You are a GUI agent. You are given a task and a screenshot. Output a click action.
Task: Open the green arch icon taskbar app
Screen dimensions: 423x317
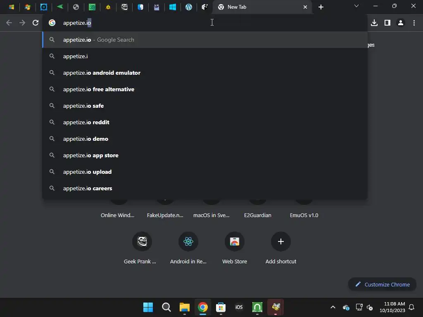coord(257,307)
